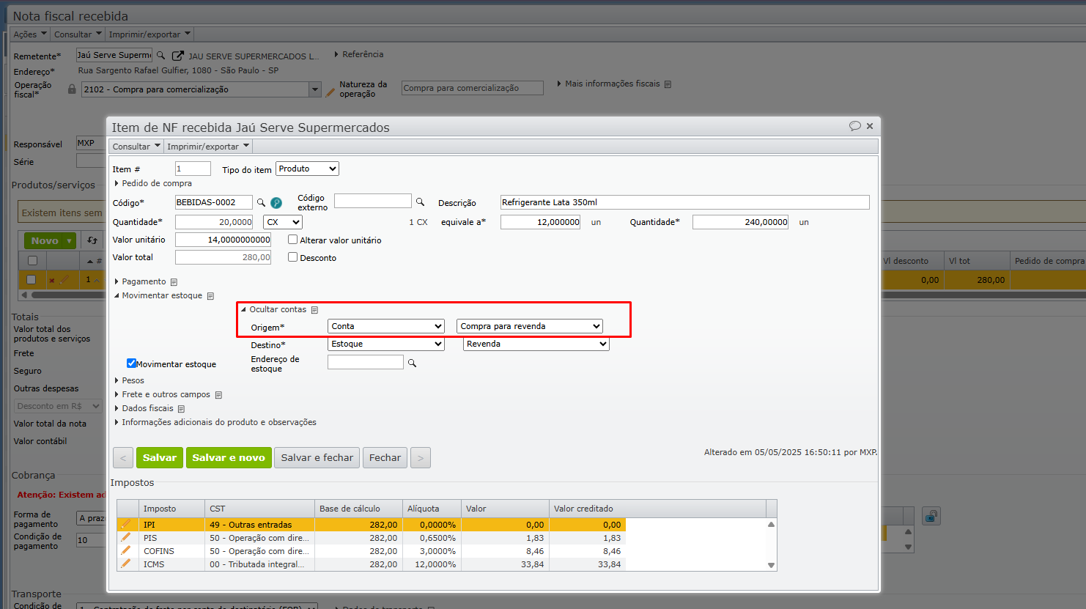Click the pencil edit icon on IPI row
The image size is (1086, 609).
(x=126, y=525)
